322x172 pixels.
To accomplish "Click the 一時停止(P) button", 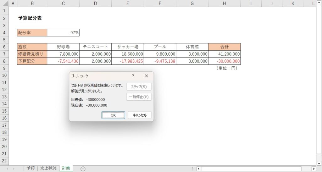I will click(x=139, y=97).
